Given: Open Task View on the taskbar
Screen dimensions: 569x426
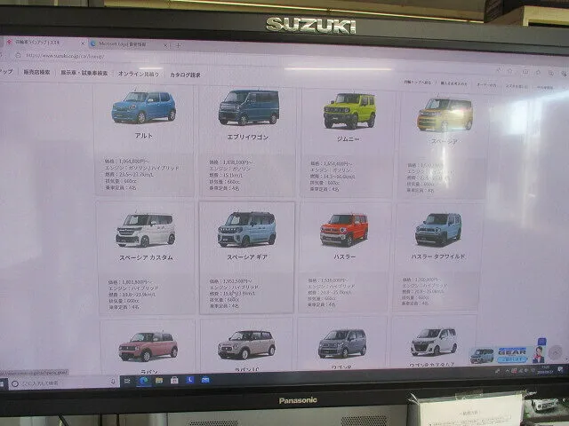Looking at the screenshot, I should tap(127, 382).
